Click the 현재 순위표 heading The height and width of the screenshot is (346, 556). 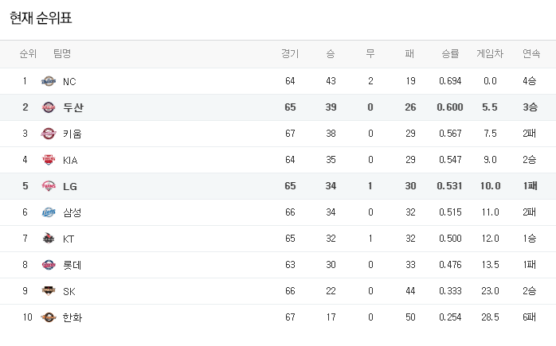41,17
